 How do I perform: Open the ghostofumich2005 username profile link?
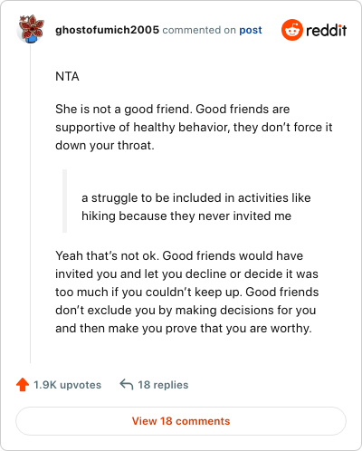[107, 30]
